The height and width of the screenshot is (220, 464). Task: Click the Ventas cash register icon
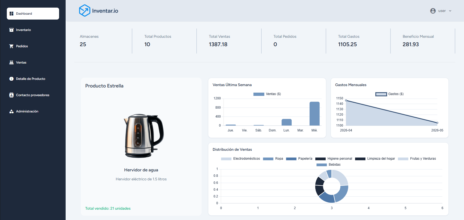pyautogui.click(x=11, y=62)
